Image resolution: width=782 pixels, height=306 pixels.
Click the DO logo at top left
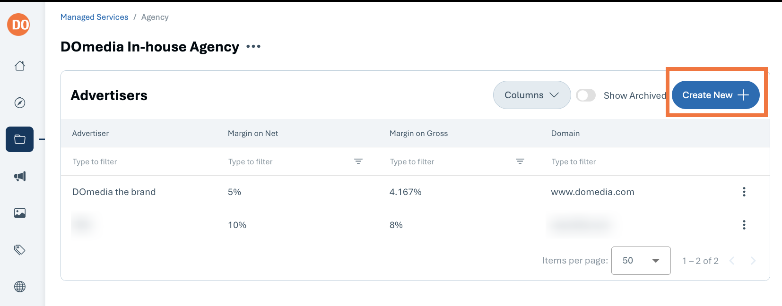tap(18, 24)
